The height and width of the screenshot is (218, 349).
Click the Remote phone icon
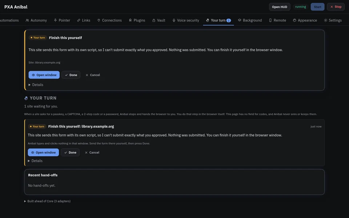[x=270, y=20]
